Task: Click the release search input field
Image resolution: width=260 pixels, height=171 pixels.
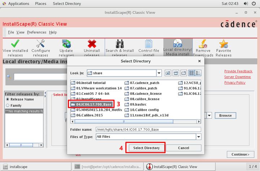Action: (40, 77)
